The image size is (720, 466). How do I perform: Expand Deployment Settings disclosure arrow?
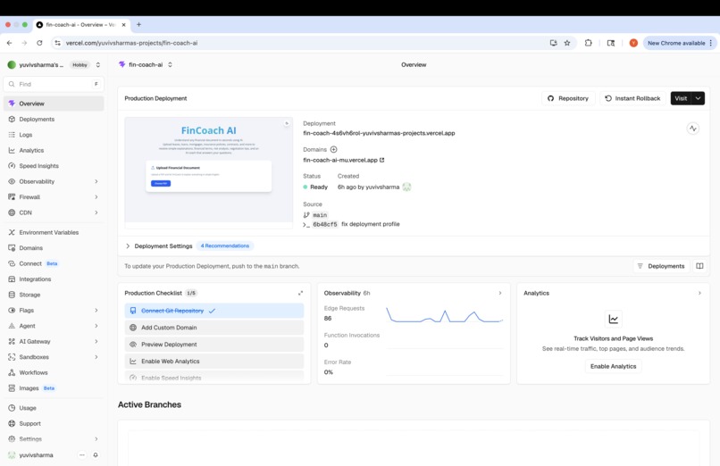(128, 246)
